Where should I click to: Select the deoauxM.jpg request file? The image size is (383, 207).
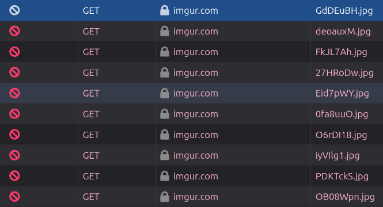point(343,32)
